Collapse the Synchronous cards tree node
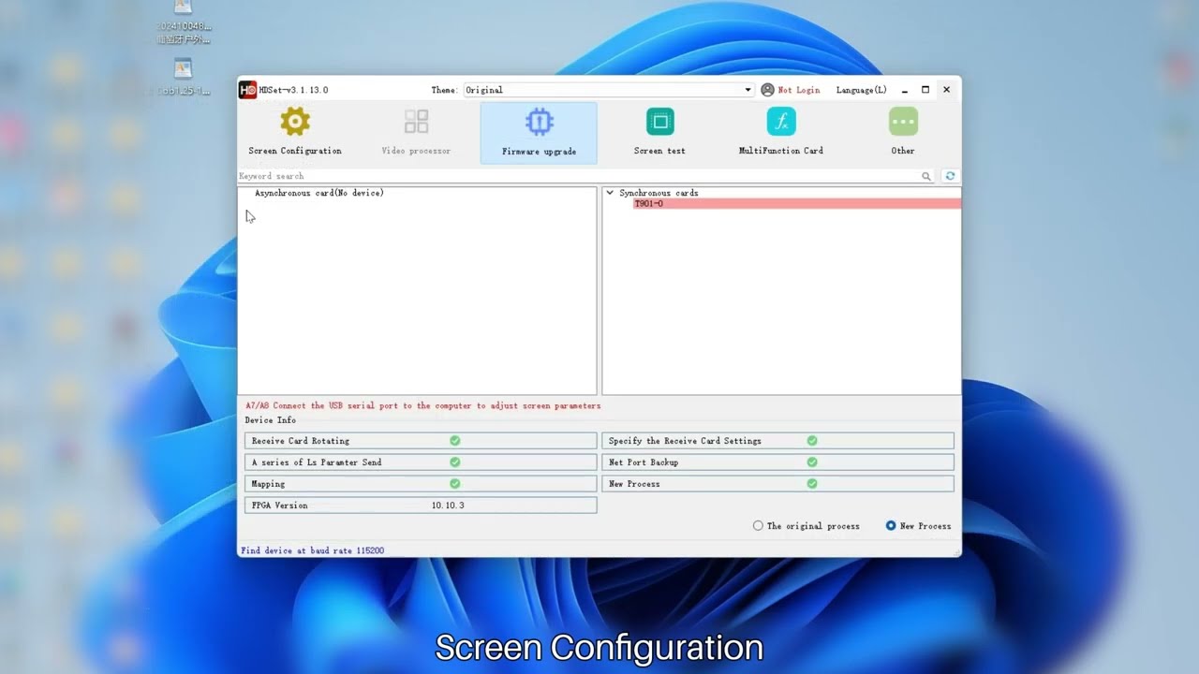 [x=610, y=193]
